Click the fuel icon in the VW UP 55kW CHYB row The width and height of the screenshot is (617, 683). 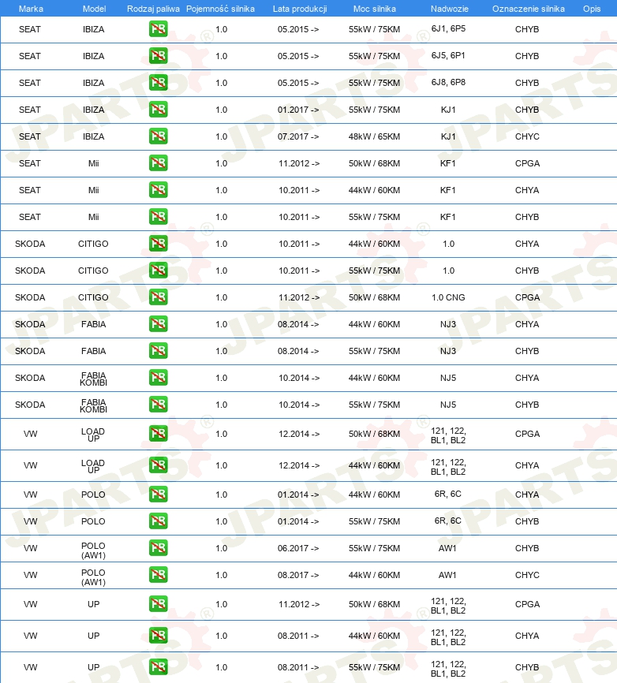[158, 666]
